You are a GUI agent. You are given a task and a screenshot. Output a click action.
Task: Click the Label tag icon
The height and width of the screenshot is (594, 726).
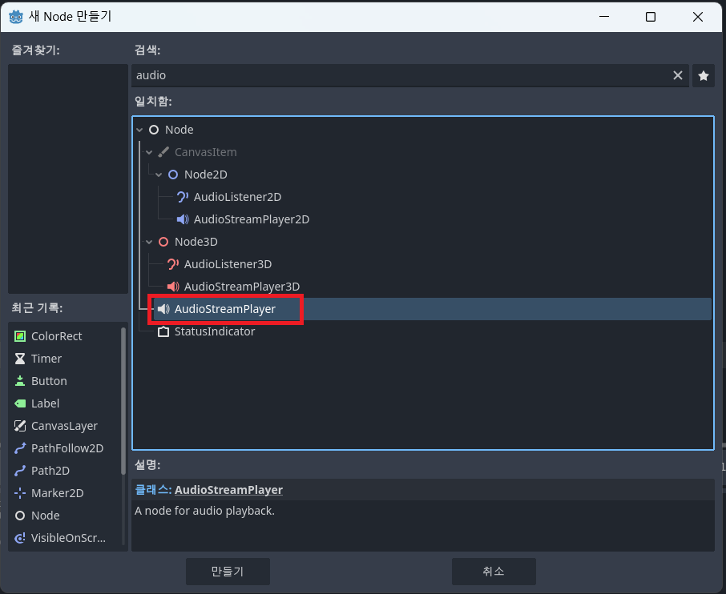pos(20,403)
